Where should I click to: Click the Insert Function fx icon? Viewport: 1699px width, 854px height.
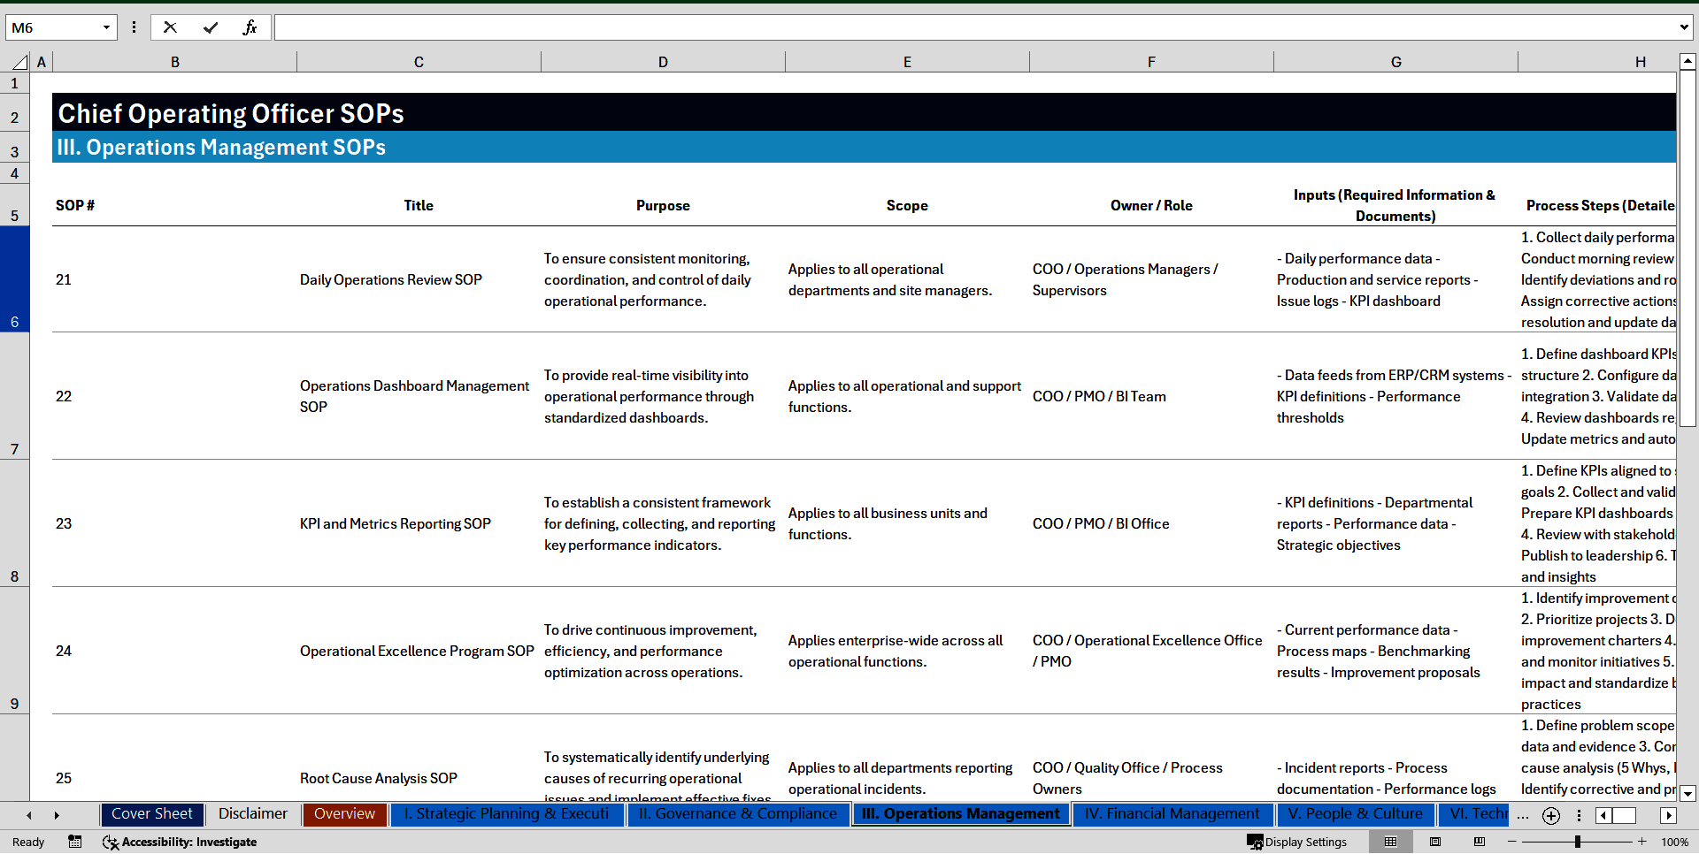(x=250, y=27)
